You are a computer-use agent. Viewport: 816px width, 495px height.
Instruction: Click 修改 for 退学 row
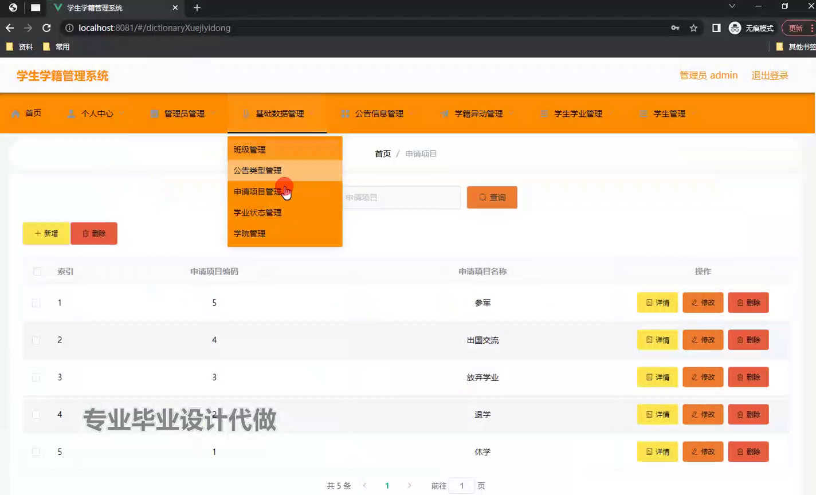(703, 415)
